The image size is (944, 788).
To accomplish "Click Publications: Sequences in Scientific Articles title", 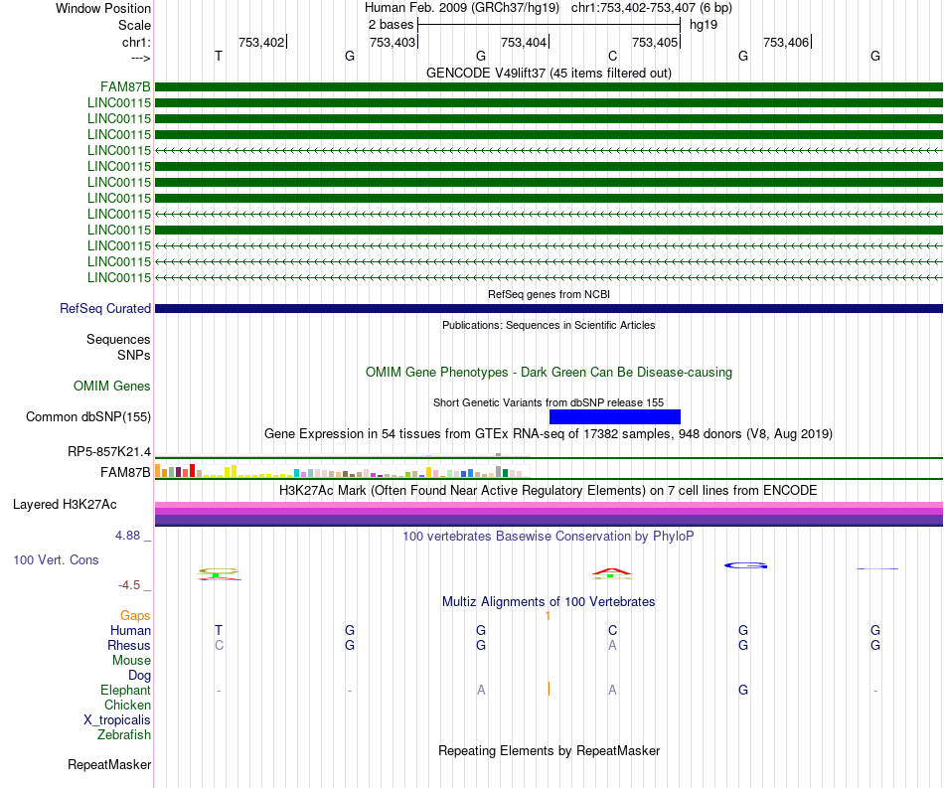I will [549, 325].
